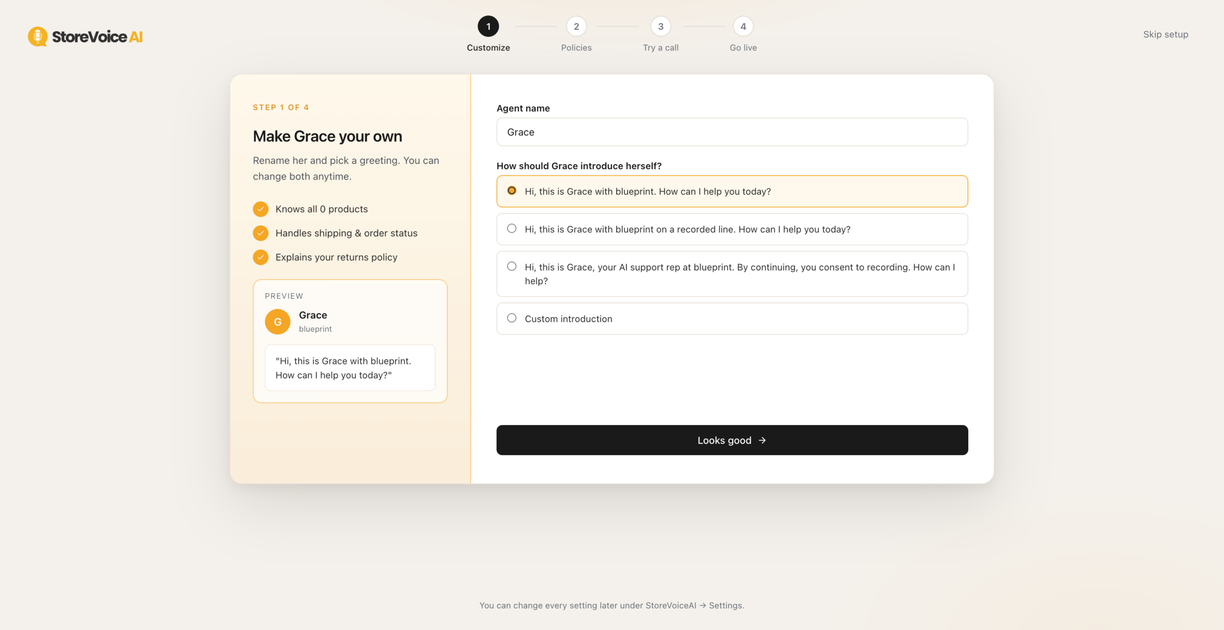1224x630 pixels.
Task: Click the 'Agent name' field label
Action: (x=523, y=108)
